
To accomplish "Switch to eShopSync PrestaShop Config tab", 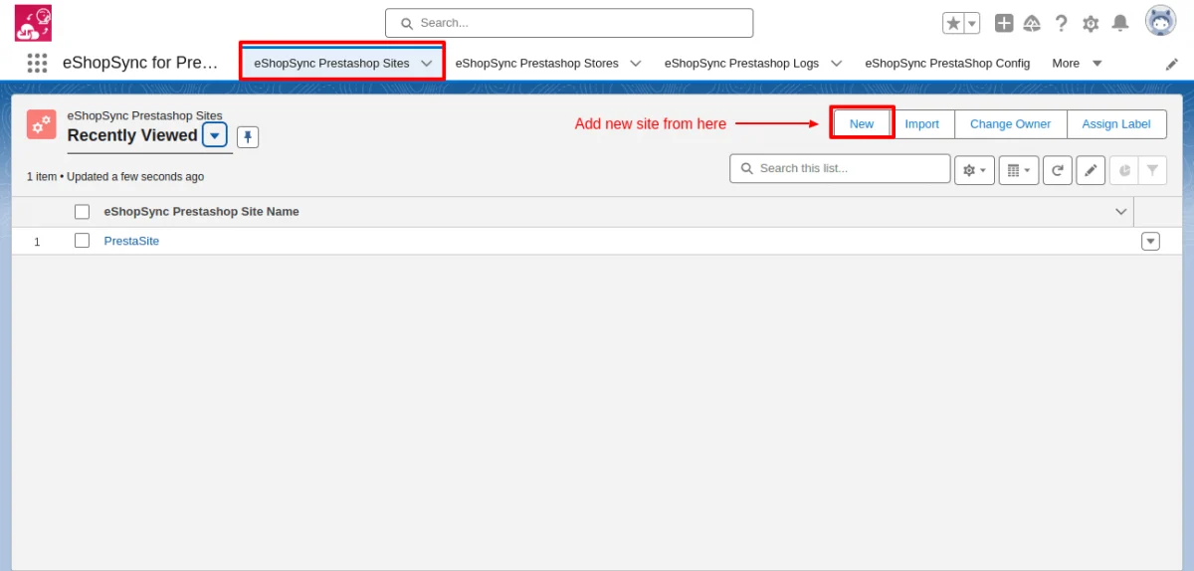I will 947,63.
